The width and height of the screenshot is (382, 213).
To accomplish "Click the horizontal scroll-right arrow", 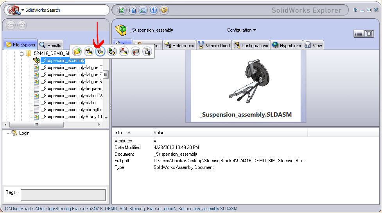I will click(99, 124).
